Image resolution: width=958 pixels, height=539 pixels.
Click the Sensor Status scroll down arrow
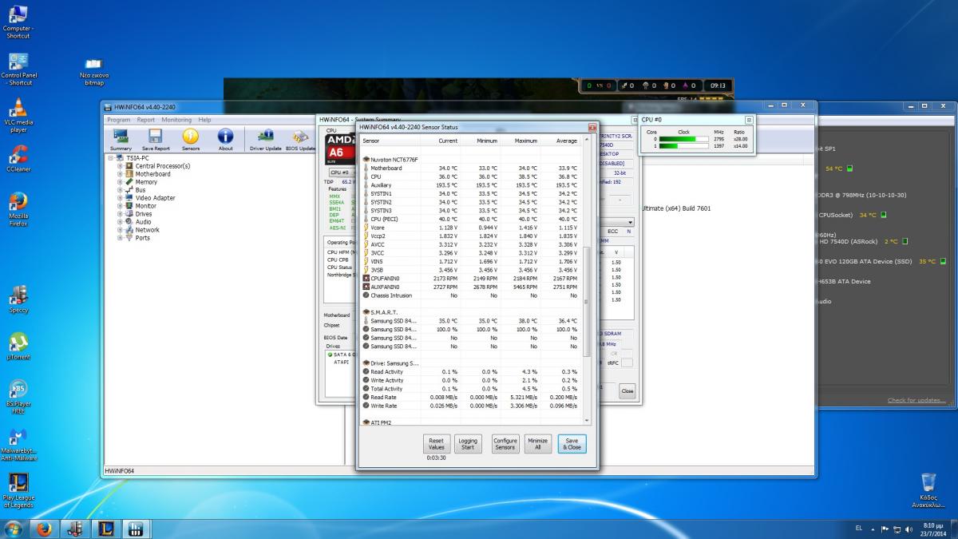point(588,420)
